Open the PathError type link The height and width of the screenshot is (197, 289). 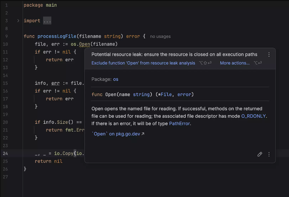pos(179,123)
